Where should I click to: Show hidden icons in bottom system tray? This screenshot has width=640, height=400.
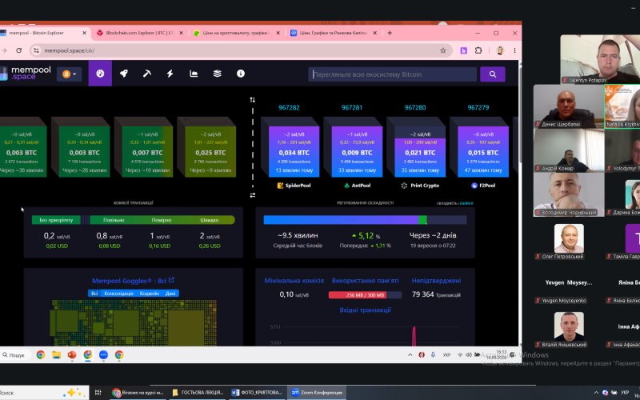tap(596, 393)
